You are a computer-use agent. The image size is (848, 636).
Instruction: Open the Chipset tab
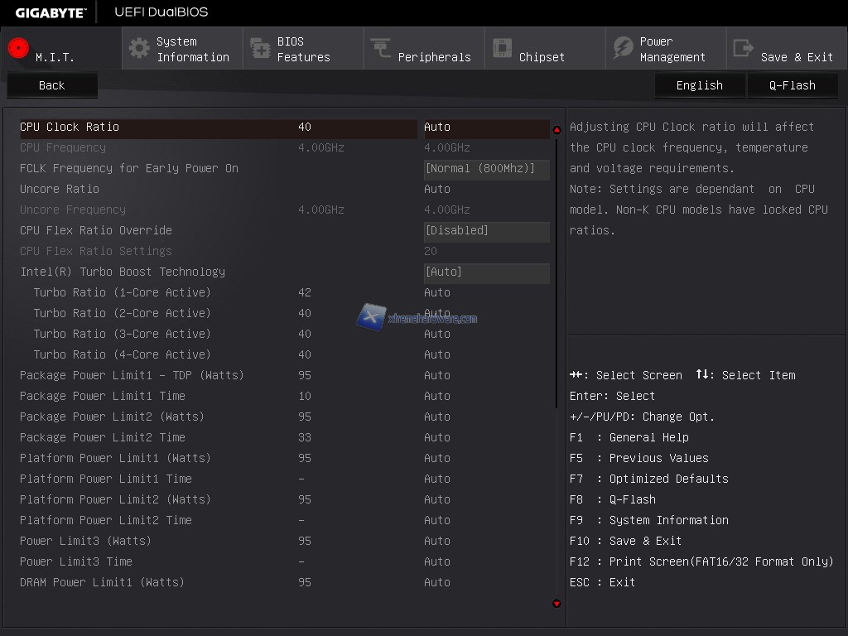pyautogui.click(x=542, y=56)
